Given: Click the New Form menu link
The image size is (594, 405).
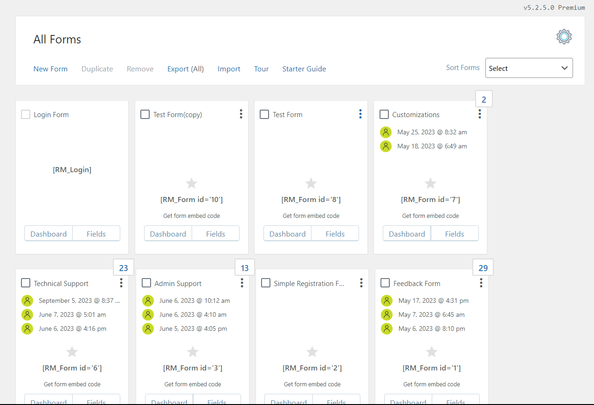Looking at the screenshot, I should [x=50, y=69].
